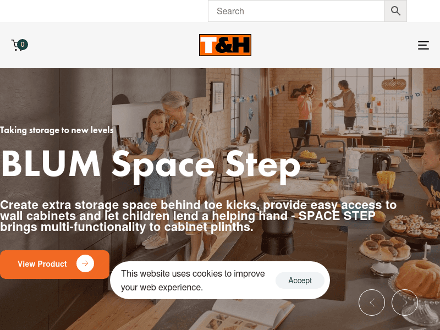This screenshot has width=440, height=330.
Task: Accept the cookies notice
Action: [x=300, y=280]
